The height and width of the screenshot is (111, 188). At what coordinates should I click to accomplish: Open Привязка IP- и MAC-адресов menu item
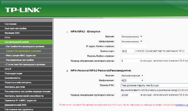click(x=26, y=101)
